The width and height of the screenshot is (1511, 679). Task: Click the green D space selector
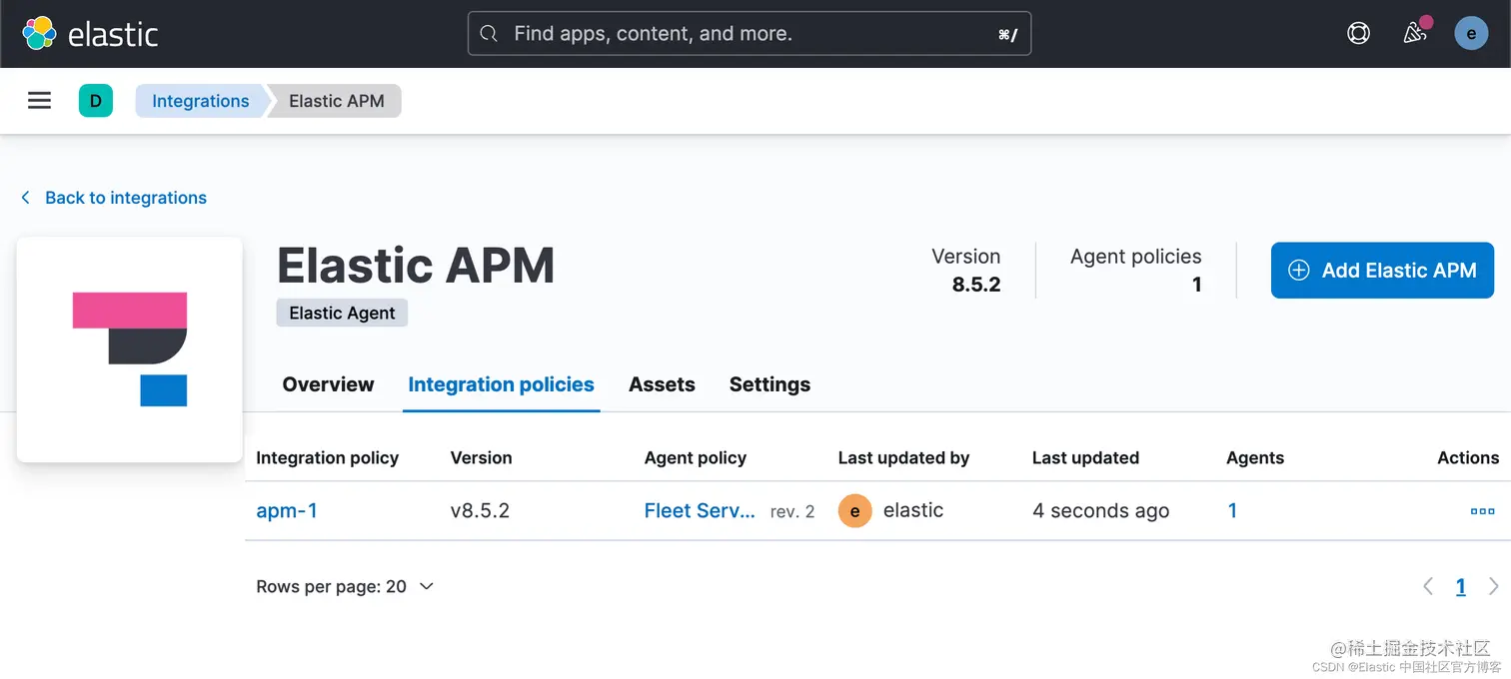point(96,101)
